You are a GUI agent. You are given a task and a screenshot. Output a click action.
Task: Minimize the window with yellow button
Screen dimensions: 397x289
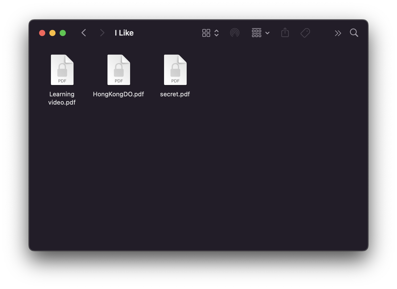coord(52,33)
